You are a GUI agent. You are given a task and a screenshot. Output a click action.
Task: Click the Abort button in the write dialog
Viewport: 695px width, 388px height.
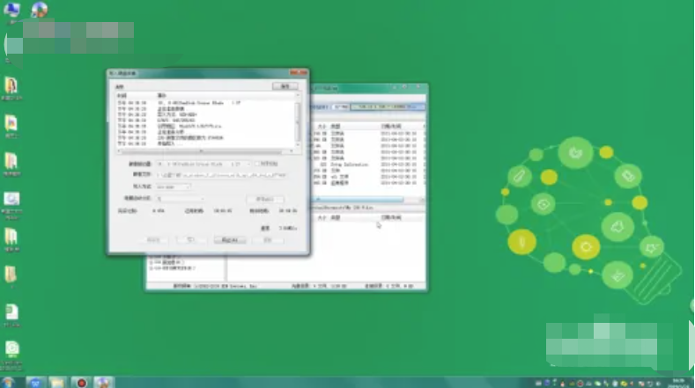[x=230, y=238]
